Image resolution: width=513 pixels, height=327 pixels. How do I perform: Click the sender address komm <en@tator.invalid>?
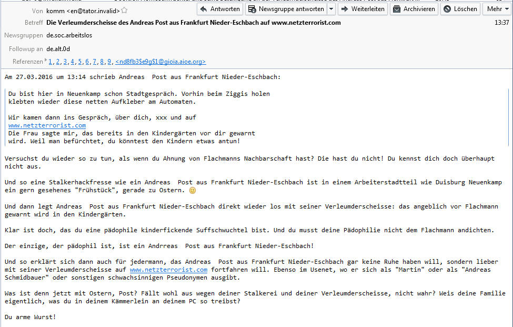coord(83,11)
